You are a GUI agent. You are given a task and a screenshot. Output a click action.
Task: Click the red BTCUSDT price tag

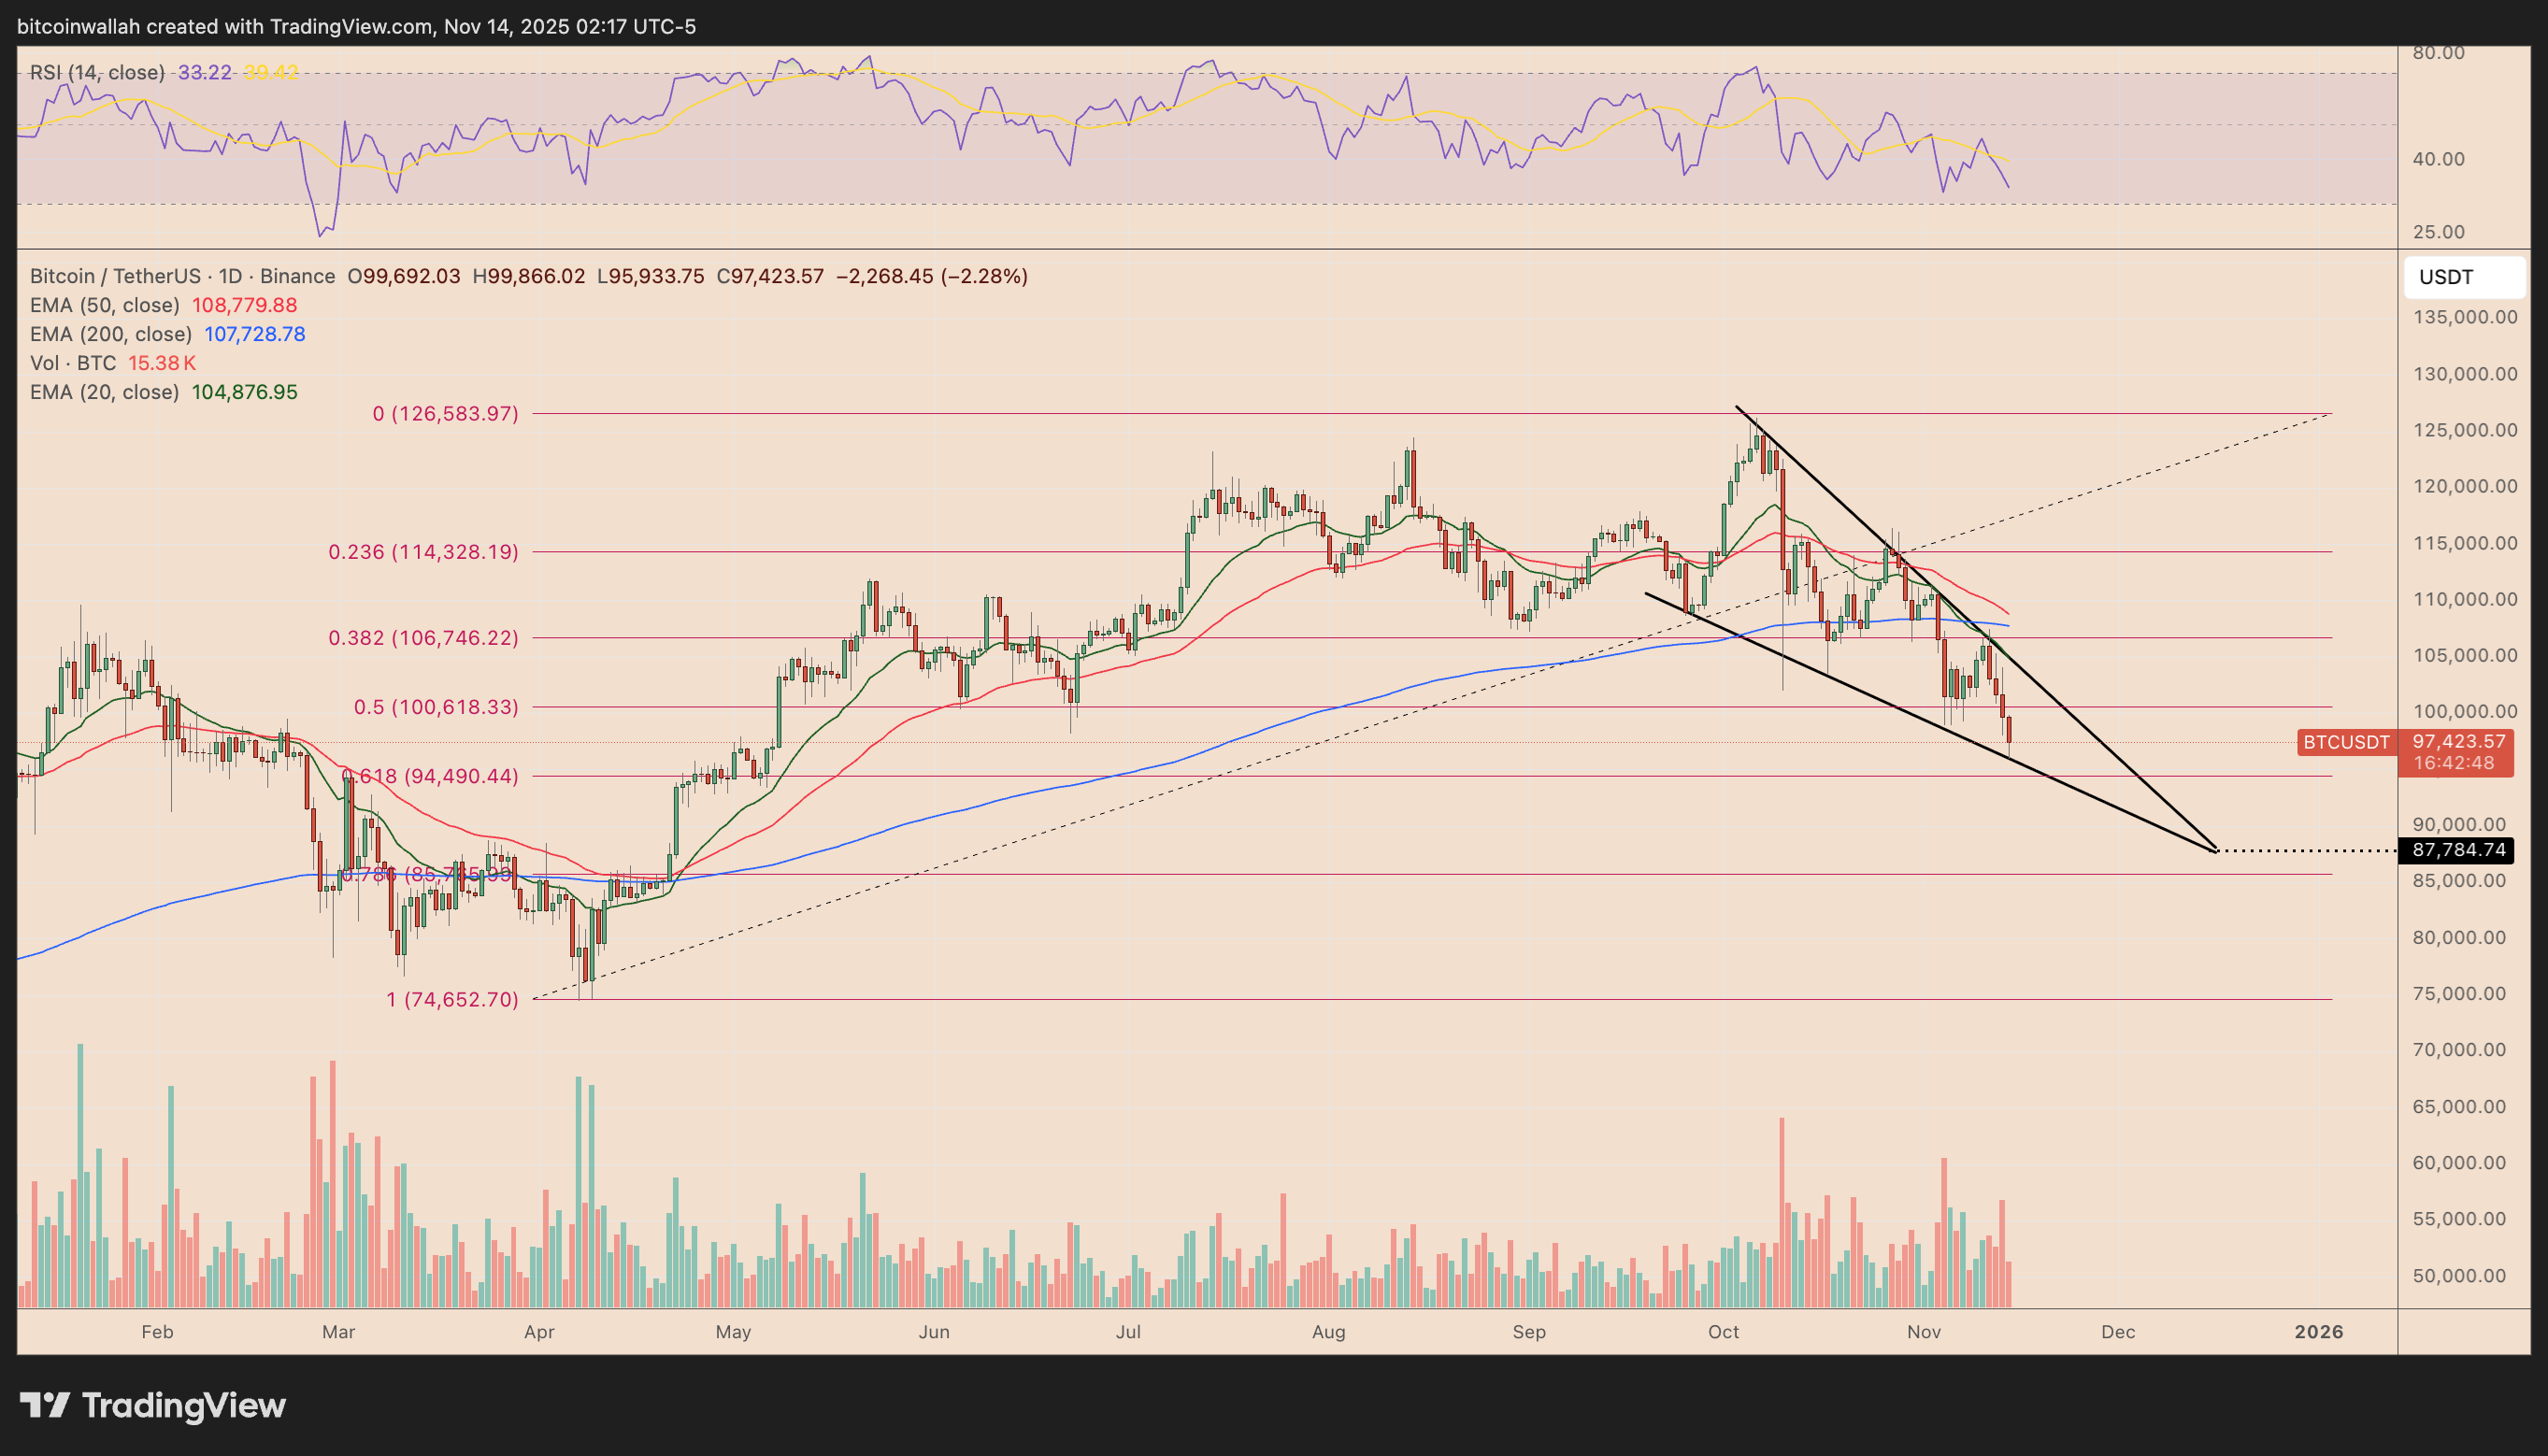[2346, 743]
